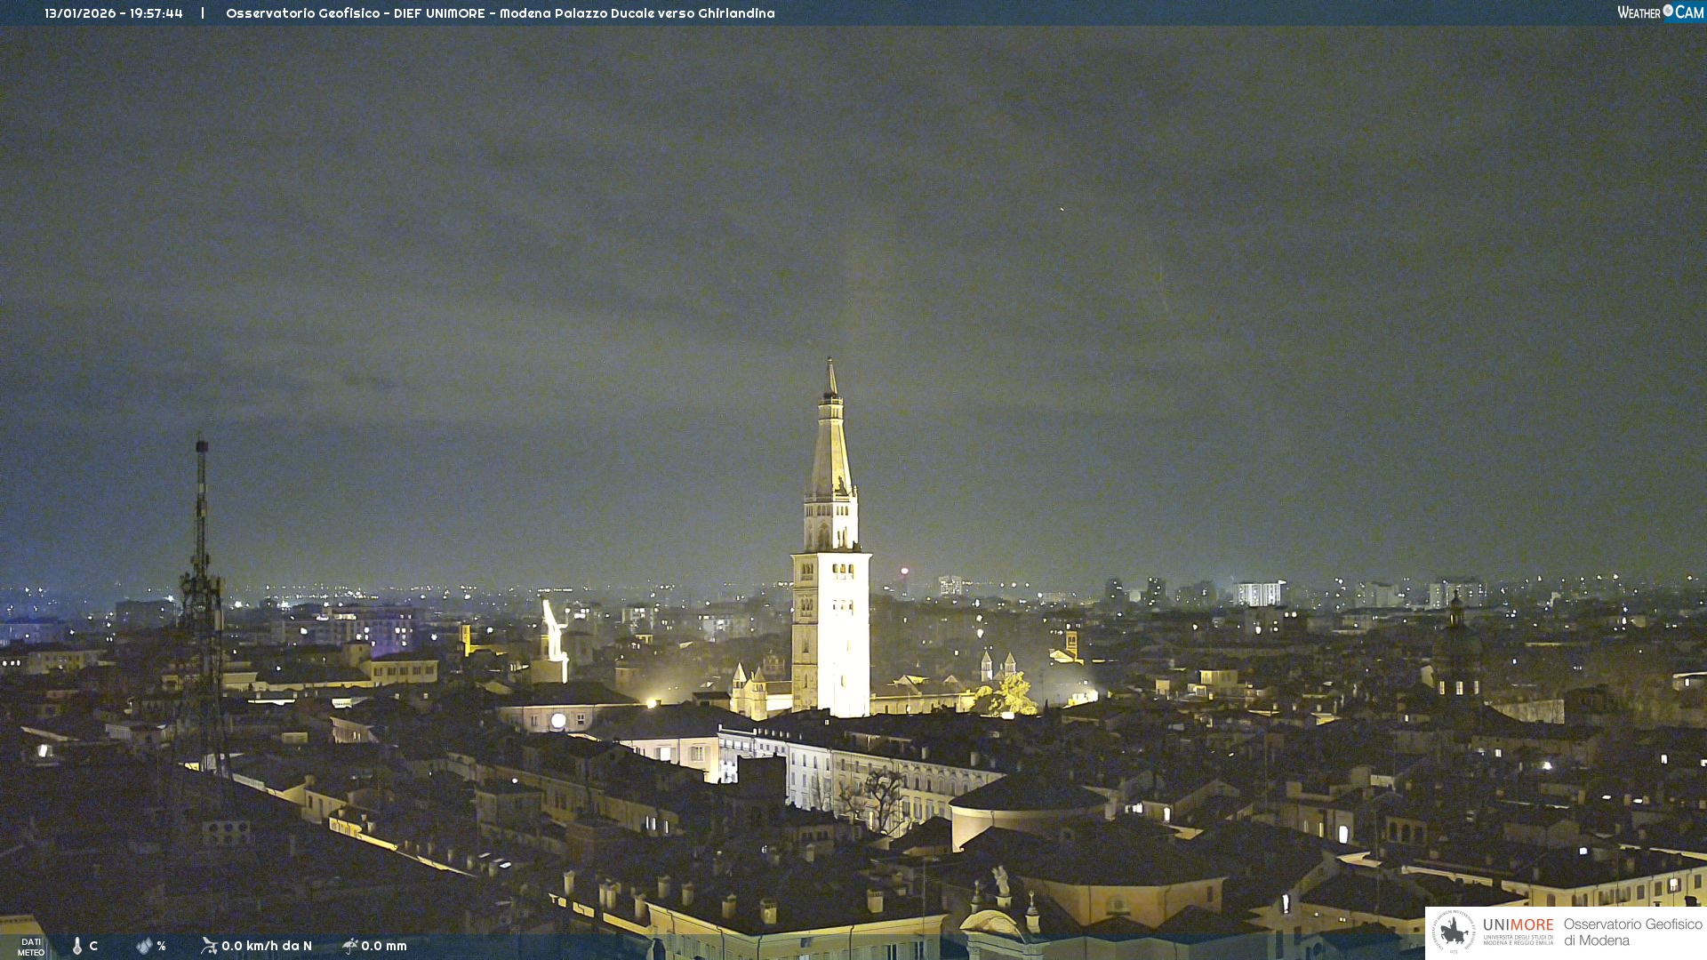This screenshot has height=960, width=1707.
Task: Click the camera lens in WeatherCam logo
Action: tap(1668, 11)
